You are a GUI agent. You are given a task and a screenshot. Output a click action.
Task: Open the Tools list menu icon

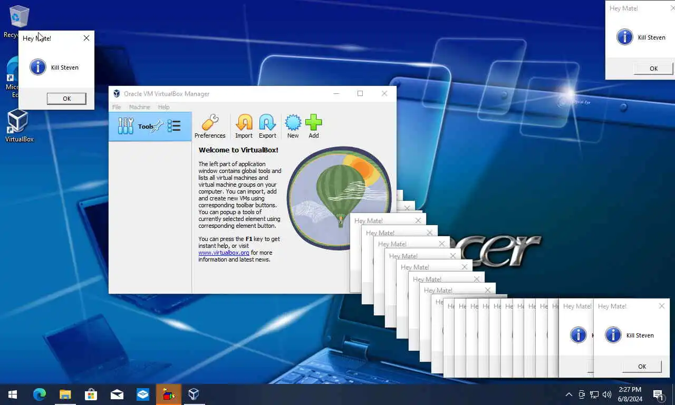(x=174, y=126)
